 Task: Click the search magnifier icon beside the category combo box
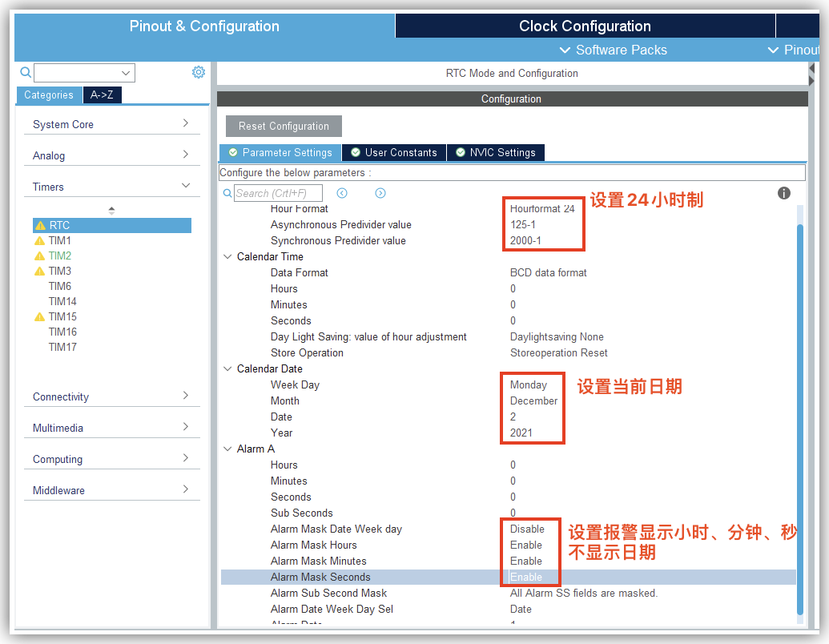(x=26, y=73)
